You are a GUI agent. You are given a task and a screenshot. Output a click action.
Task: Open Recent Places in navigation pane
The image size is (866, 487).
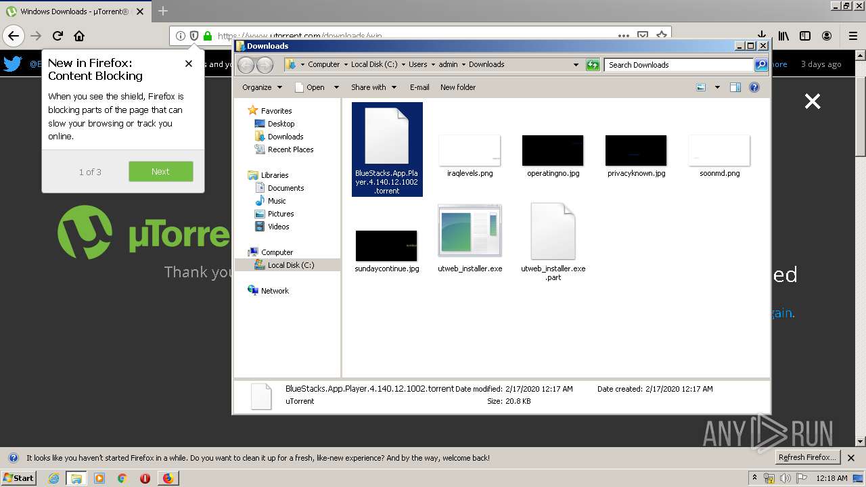point(290,149)
